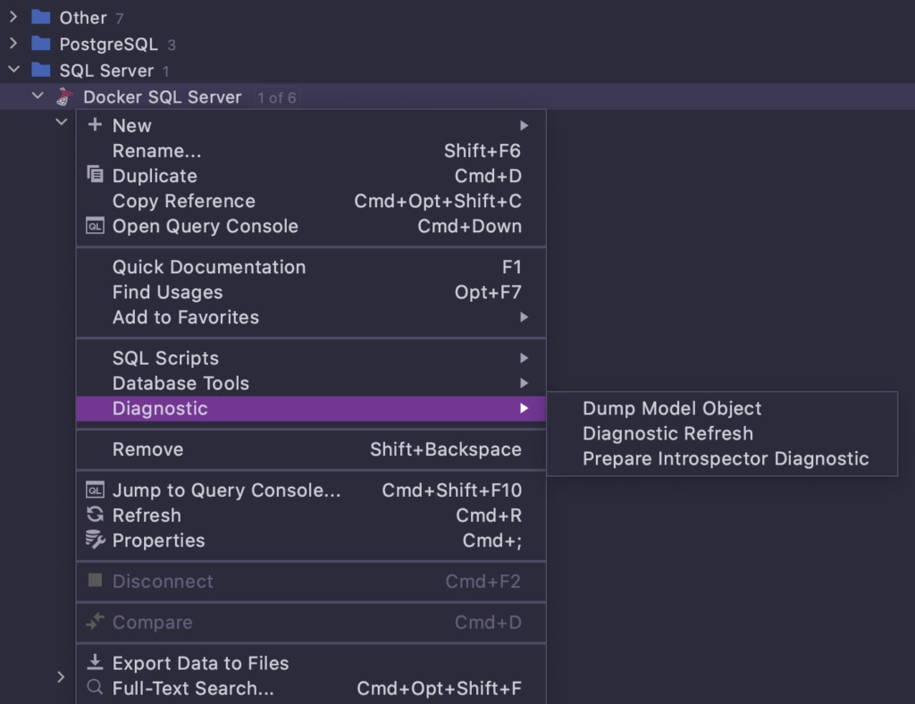Click the Opt+F7 shortcut text
This screenshot has height=704, width=915.
488,292
